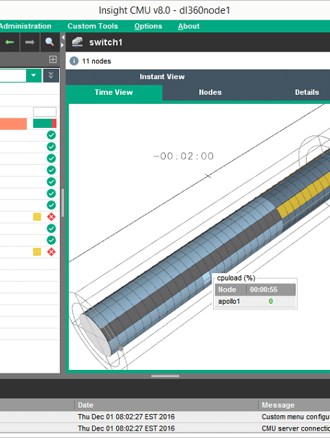This screenshot has width=330, height=438.
Task: Click the switch1 network device icon
Action: click(77, 42)
